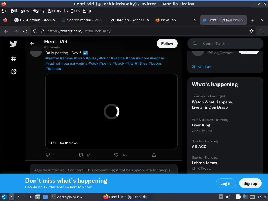Click Show more in suggestions panel

[202, 66]
